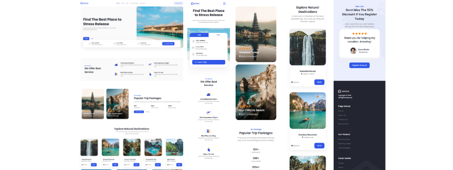453x170 pixels.
Task: Click the Best Experience Flight plane icon in desktop services
Action: [150, 65]
